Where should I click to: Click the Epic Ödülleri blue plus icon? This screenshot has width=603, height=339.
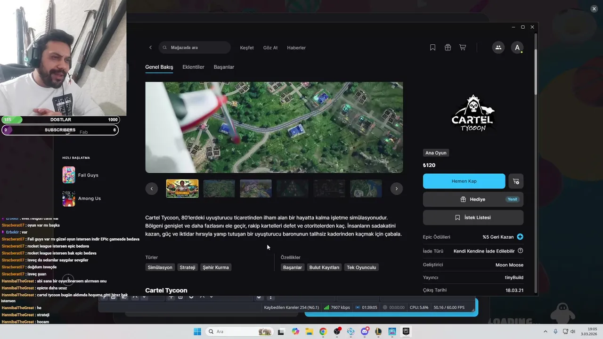(520, 237)
